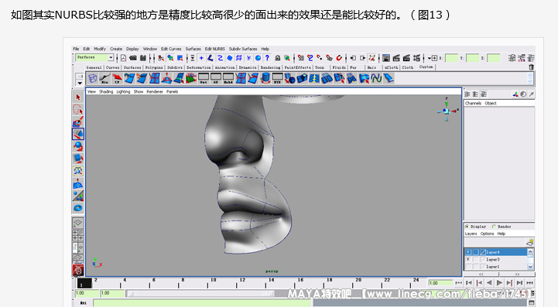558x307 pixels.
Task: Click the shelf trash can icon
Action: click(531, 67)
